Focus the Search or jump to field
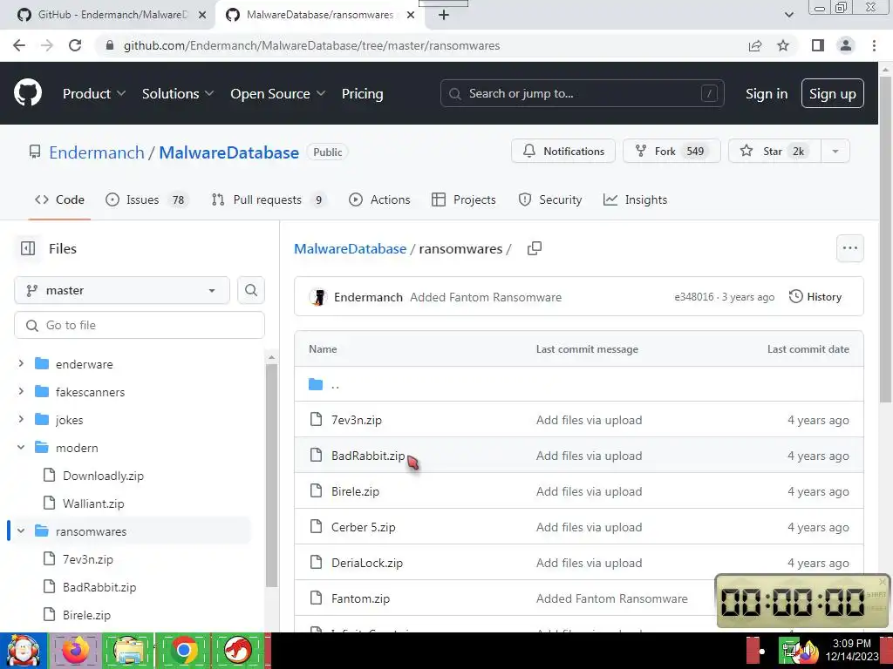 [x=582, y=93]
